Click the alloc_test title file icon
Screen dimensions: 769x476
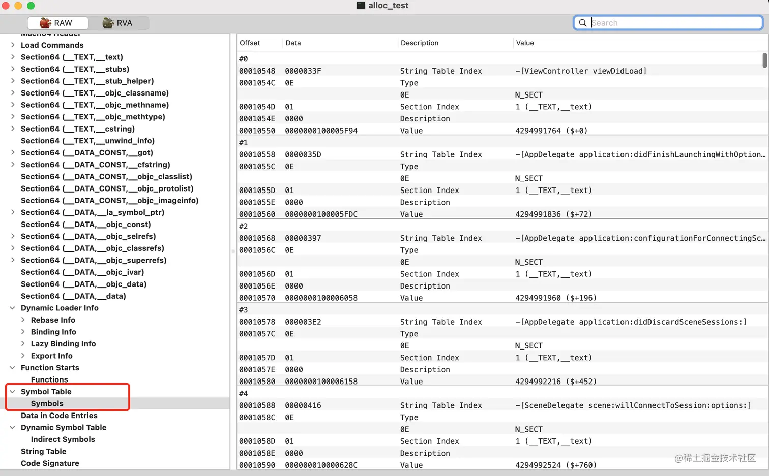pyautogui.click(x=361, y=6)
